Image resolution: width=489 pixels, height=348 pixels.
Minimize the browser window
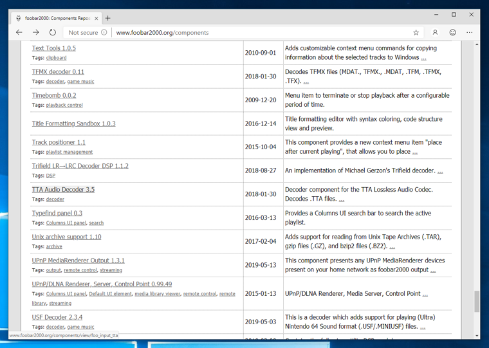click(436, 15)
